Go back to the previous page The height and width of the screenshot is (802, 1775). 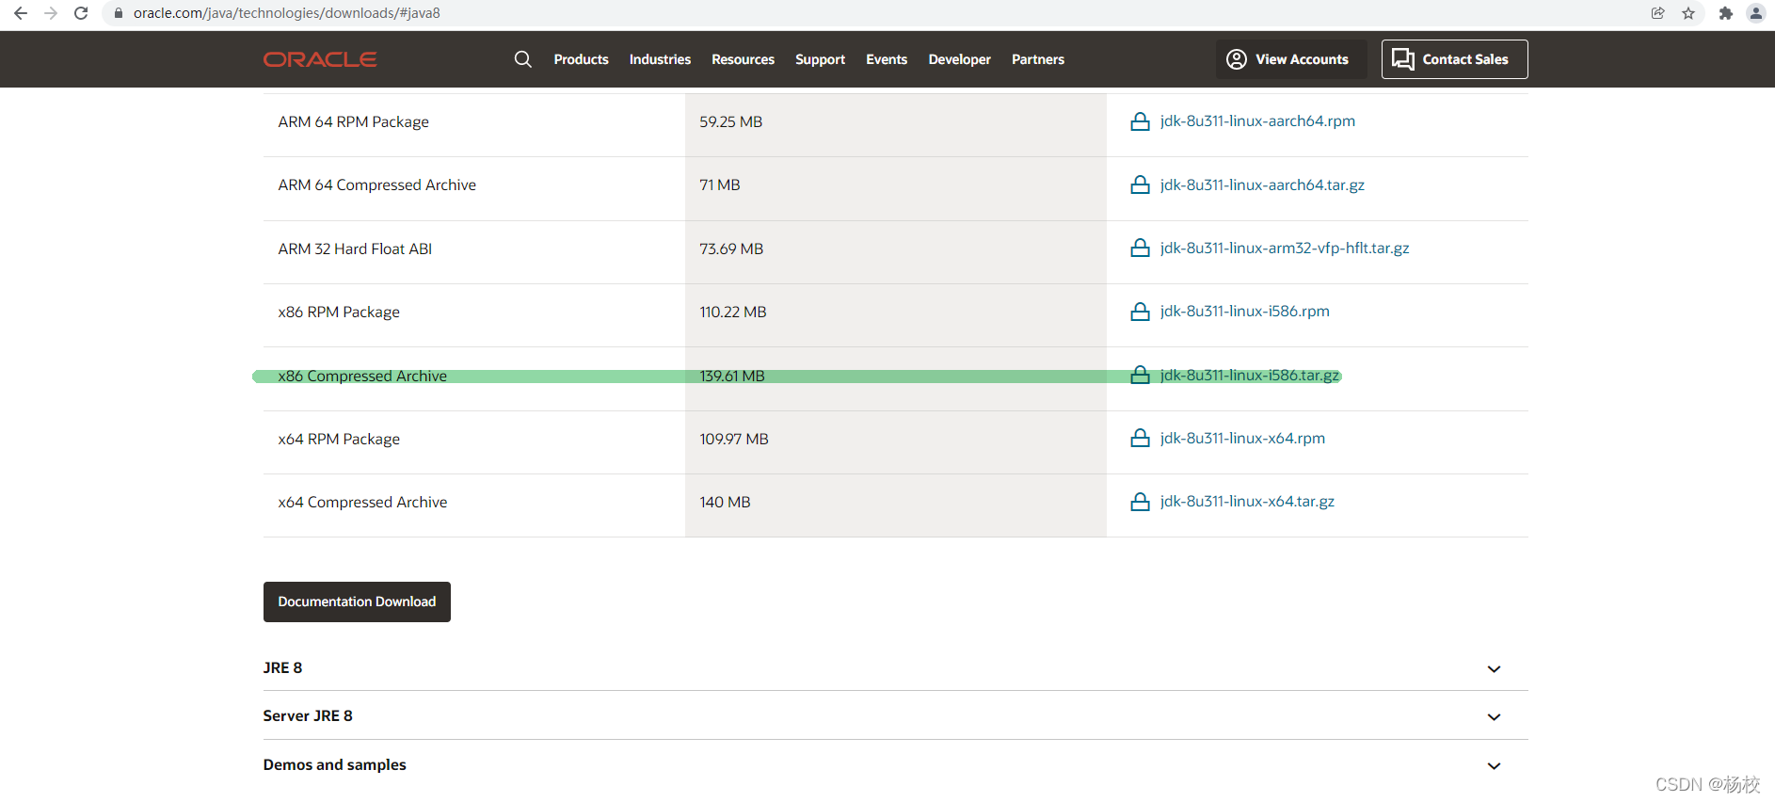coord(21,13)
